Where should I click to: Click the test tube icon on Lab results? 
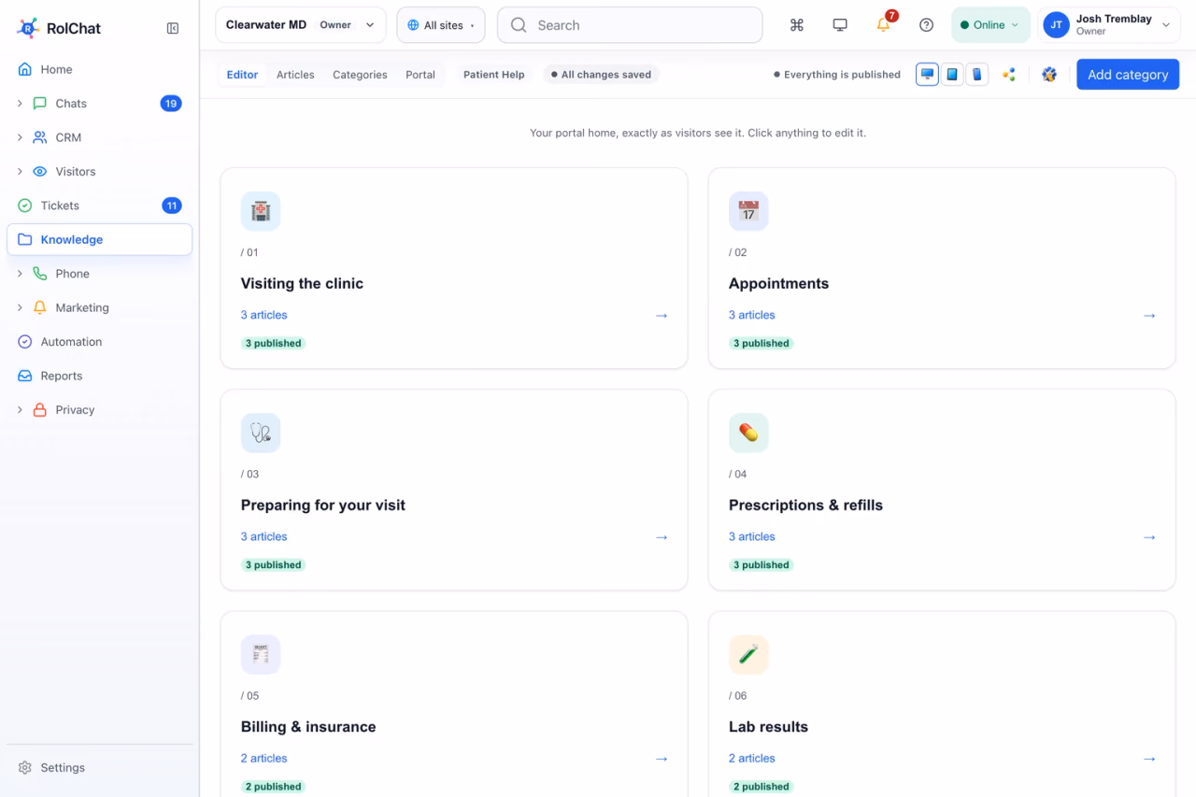748,654
